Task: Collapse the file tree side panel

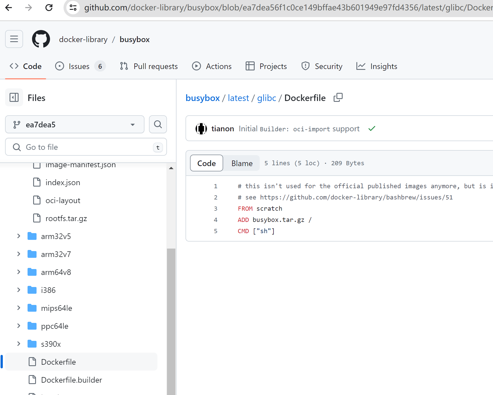Action: click(x=14, y=98)
